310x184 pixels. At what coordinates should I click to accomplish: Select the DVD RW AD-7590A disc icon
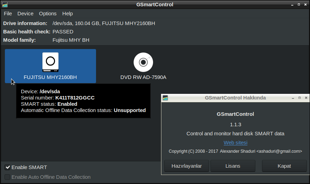click(143, 62)
